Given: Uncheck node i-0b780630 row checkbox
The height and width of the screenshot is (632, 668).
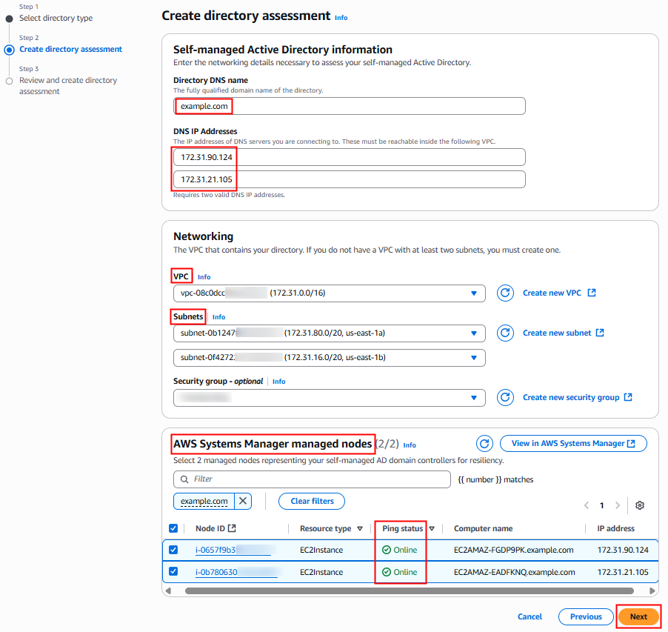Looking at the screenshot, I should [173, 571].
